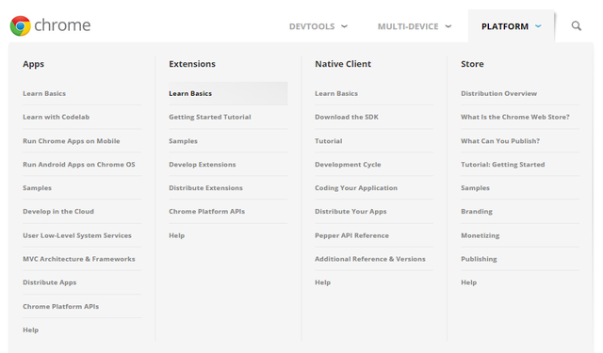Open What Is the Chrome Web Store?

click(515, 117)
